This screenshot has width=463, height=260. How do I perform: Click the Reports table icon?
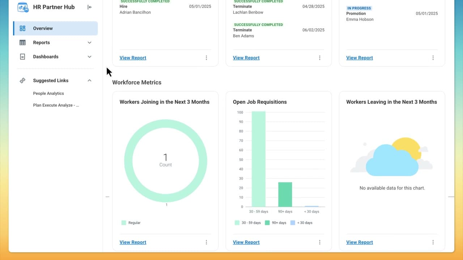pos(22,43)
